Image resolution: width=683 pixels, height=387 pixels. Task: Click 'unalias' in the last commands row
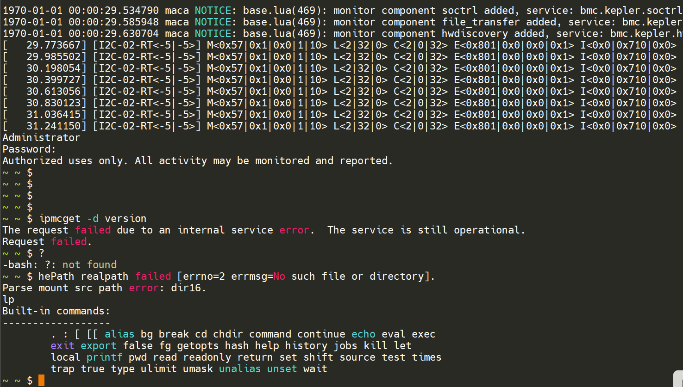tap(240, 369)
